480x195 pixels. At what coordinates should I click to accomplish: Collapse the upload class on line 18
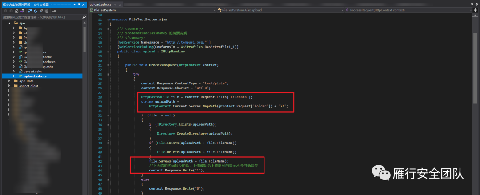pos(108,52)
